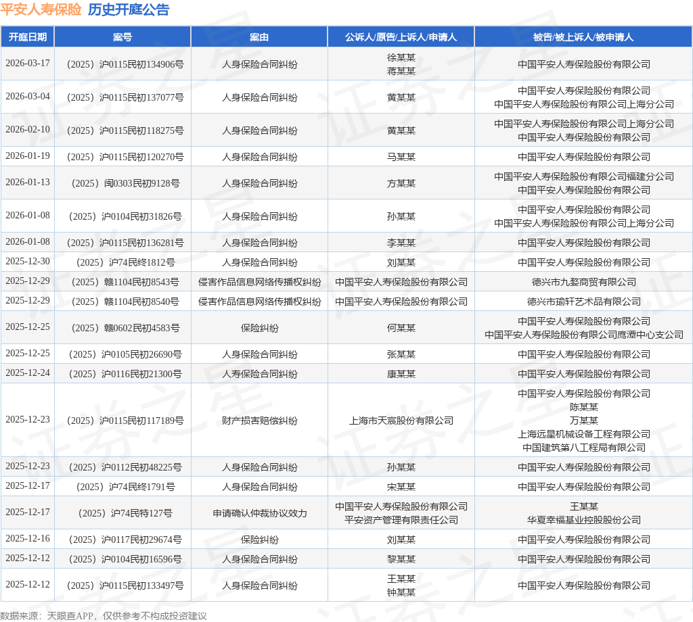Screen dimensions: 693x622
Task: Click the date 2025-12-24
Action: [27, 373]
